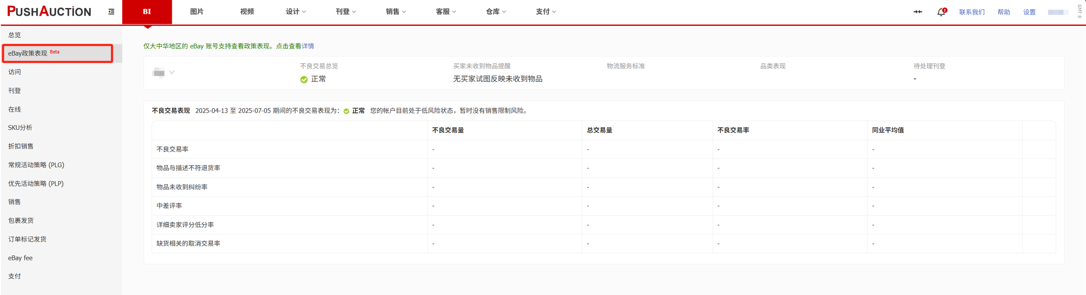
Task: Select 常规活动策略 (PLG) in sidebar
Action: (61, 165)
